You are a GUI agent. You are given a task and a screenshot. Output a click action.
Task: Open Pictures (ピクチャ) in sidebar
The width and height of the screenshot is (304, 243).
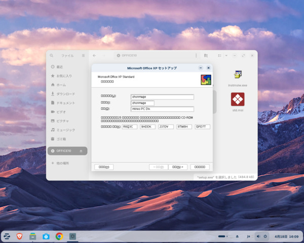[67, 121]
